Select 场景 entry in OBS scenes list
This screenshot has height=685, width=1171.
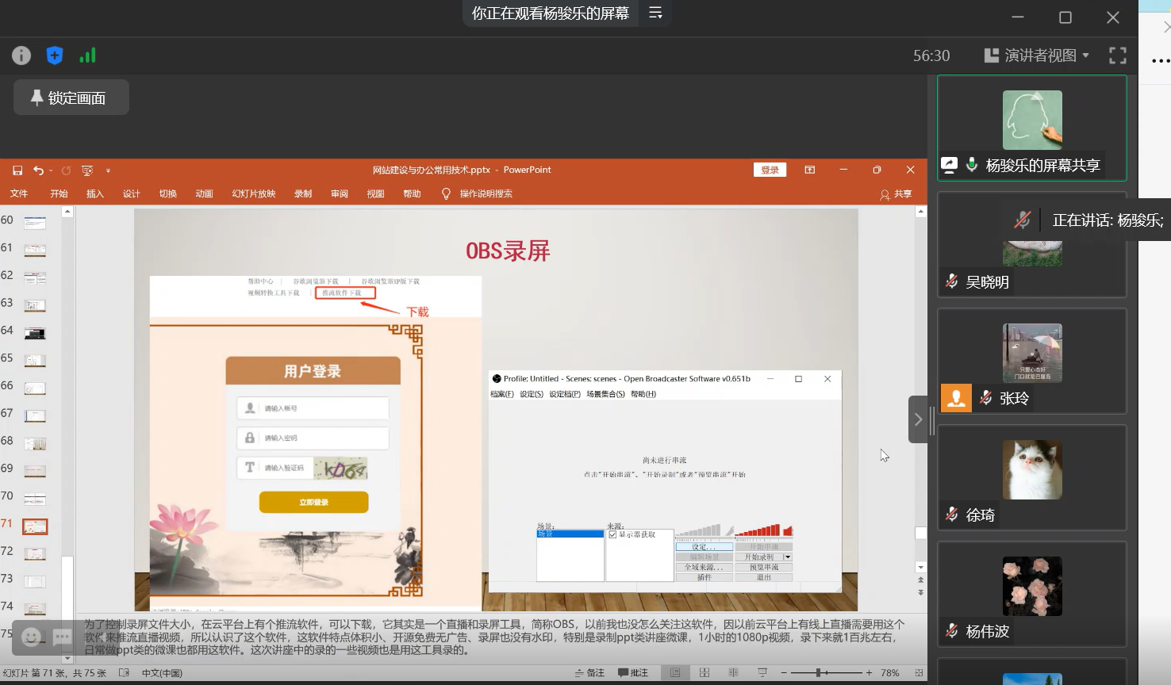(570, 534)
